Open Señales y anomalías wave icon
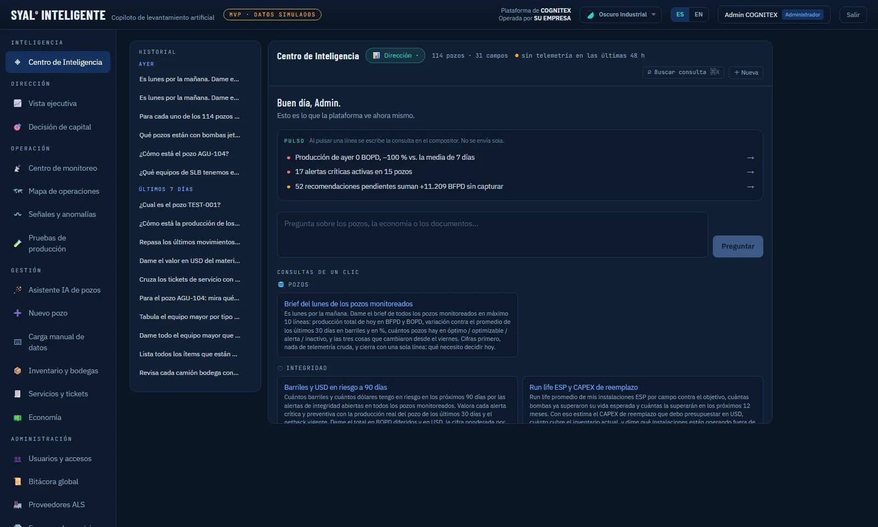The height and width of the screenshot is (527, 878). click(18, 214)
